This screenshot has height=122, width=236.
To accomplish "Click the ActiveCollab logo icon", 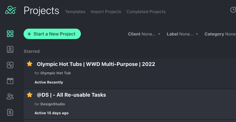I will 10,10.
